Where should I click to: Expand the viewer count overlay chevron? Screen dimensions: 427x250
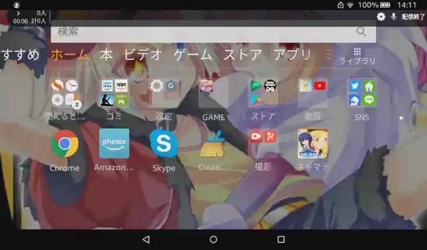18,13
